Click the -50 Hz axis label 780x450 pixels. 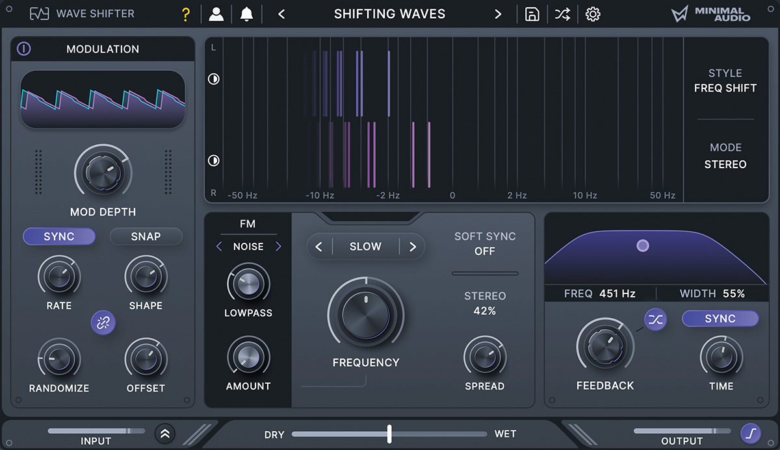(242, 195)
